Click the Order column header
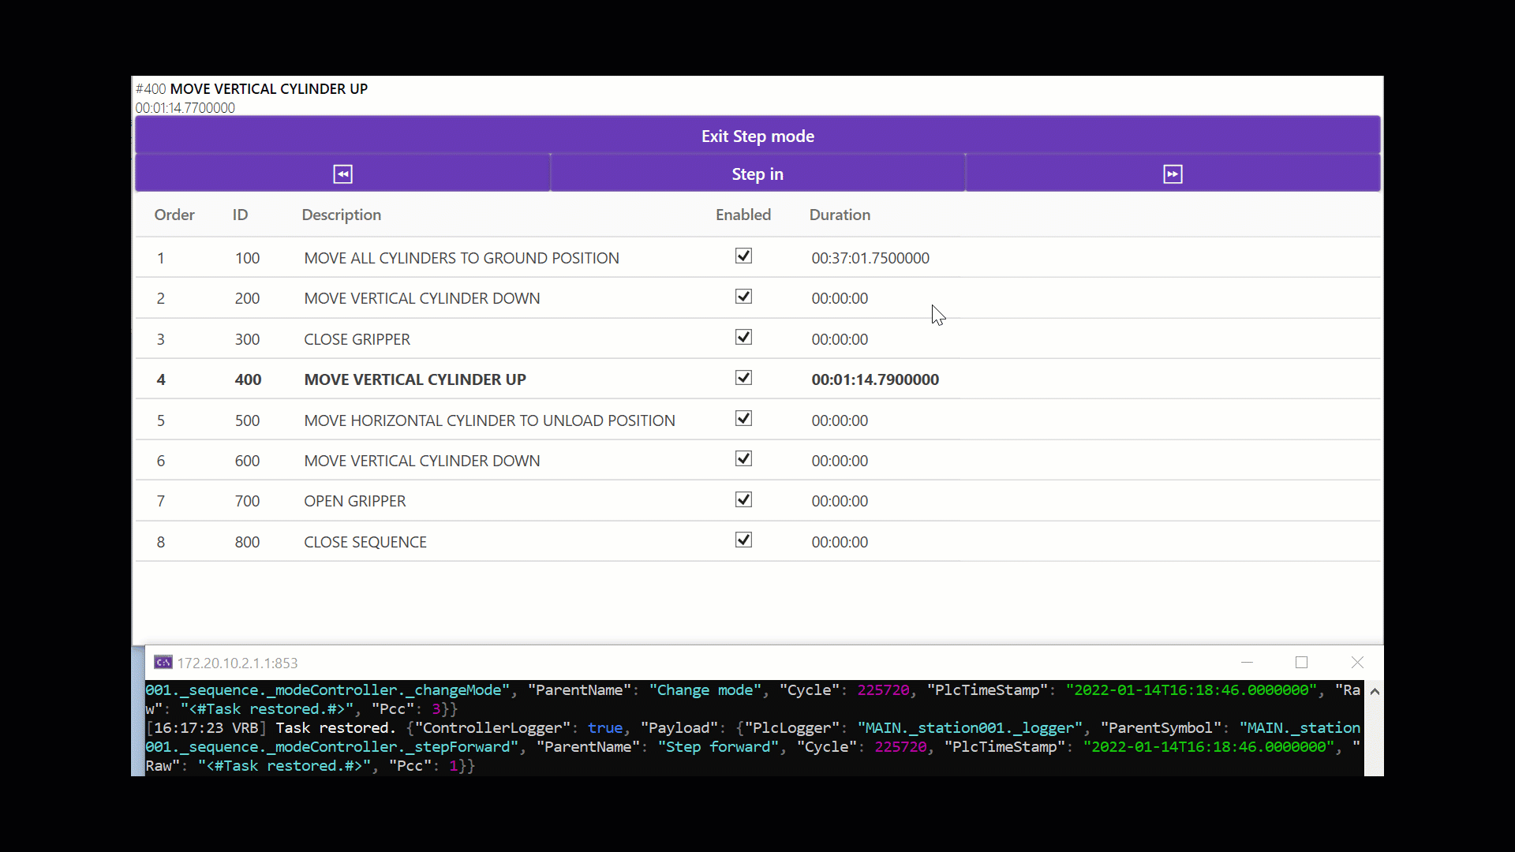The image size is (1515, 852). click(174, 215)
